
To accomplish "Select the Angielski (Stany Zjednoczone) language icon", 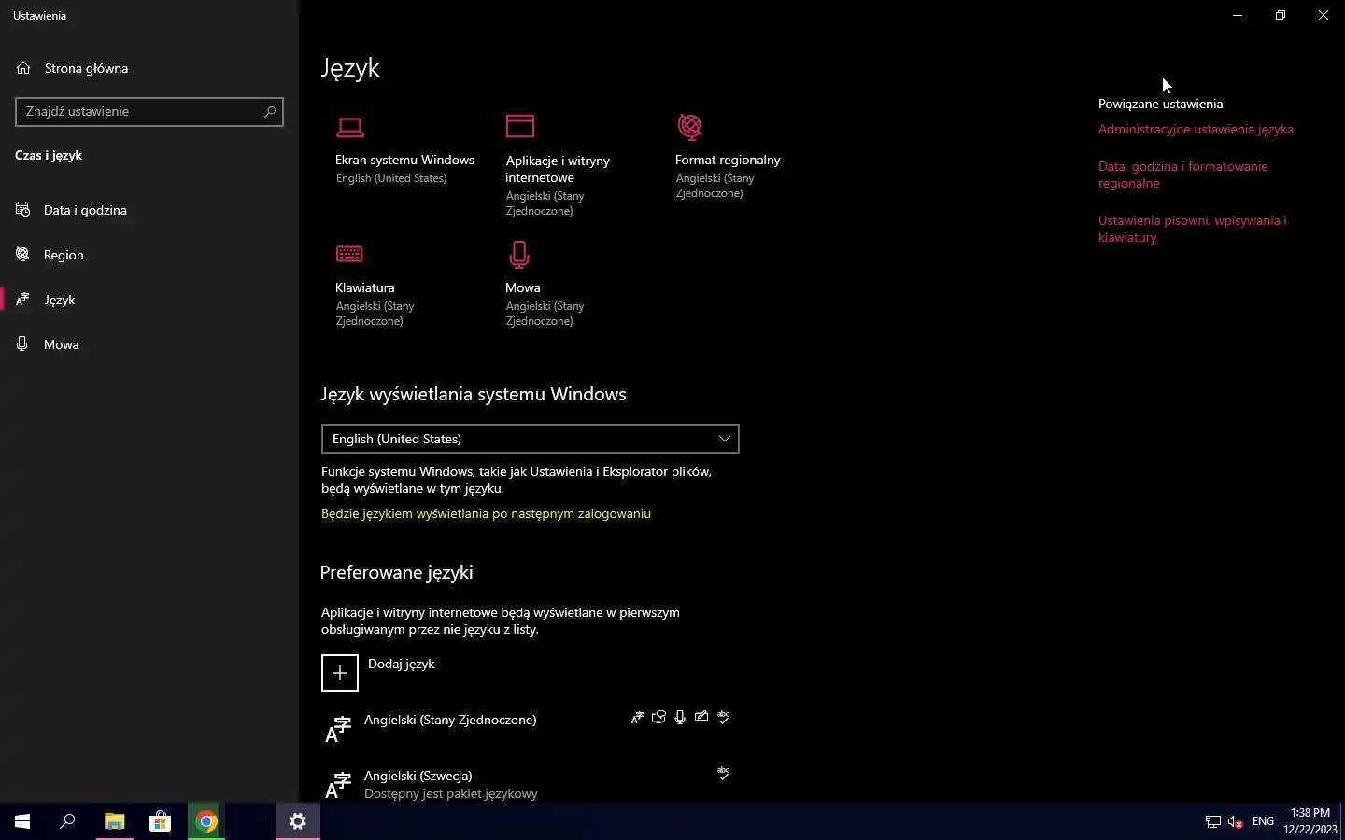I will point(338,729).
